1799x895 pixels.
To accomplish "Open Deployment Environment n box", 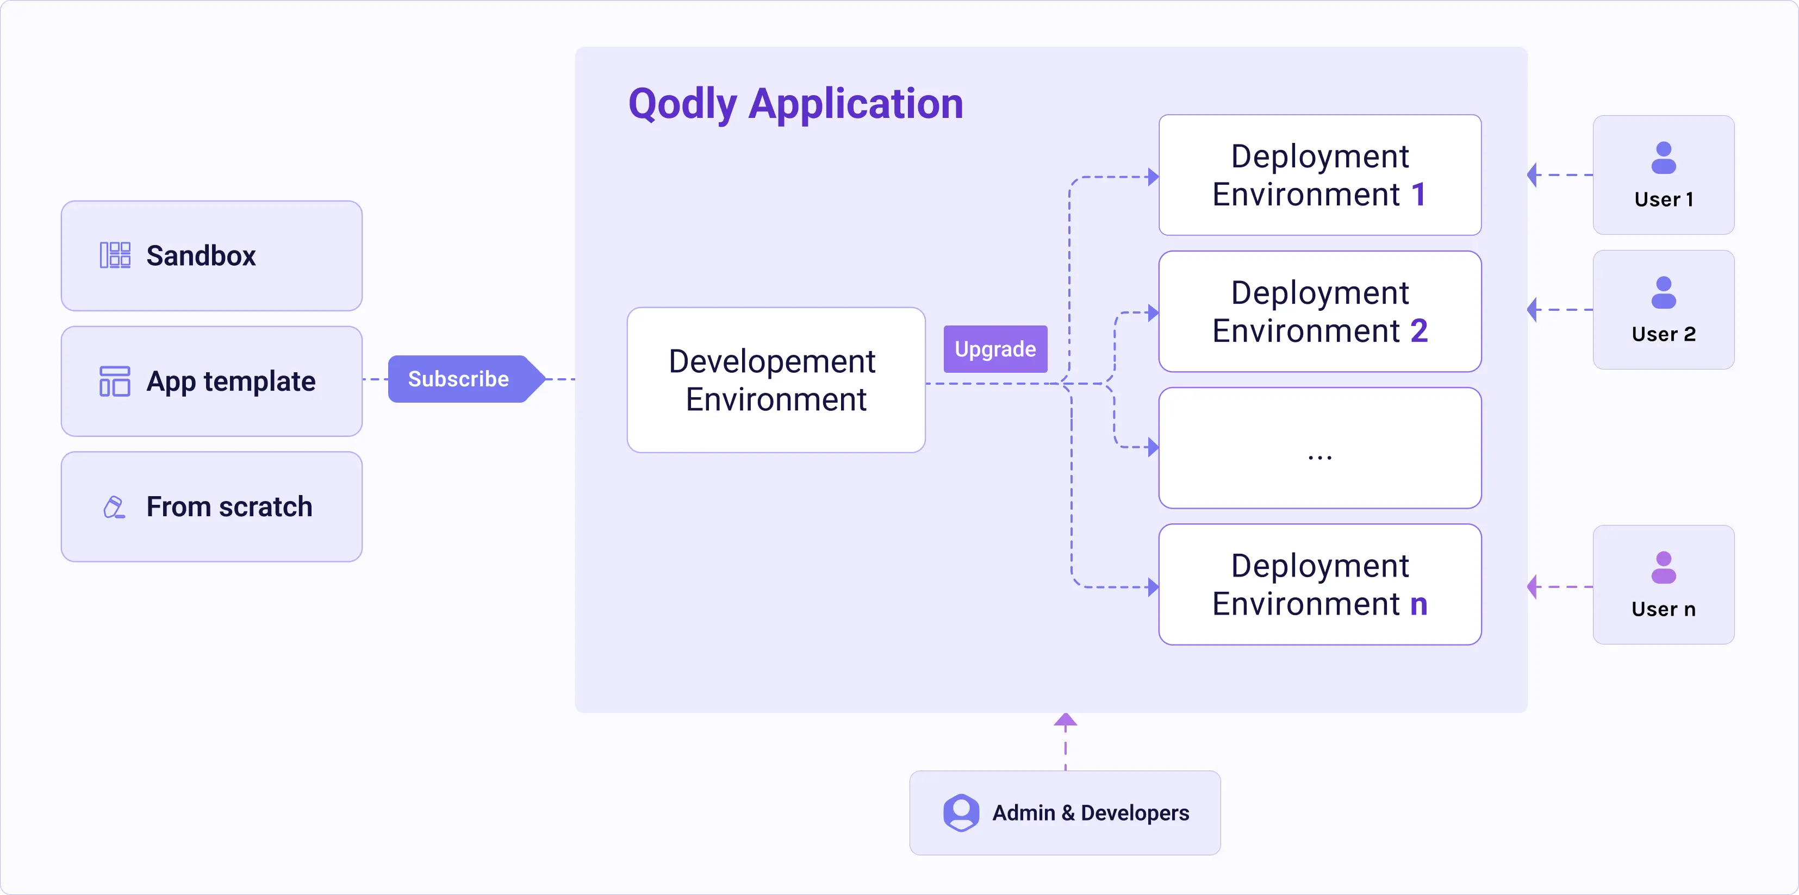I will pyautogui.click(x=1320, y=584).
